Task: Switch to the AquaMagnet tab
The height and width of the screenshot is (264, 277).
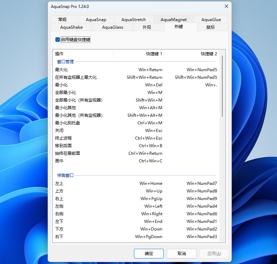Action: point(173,20)
